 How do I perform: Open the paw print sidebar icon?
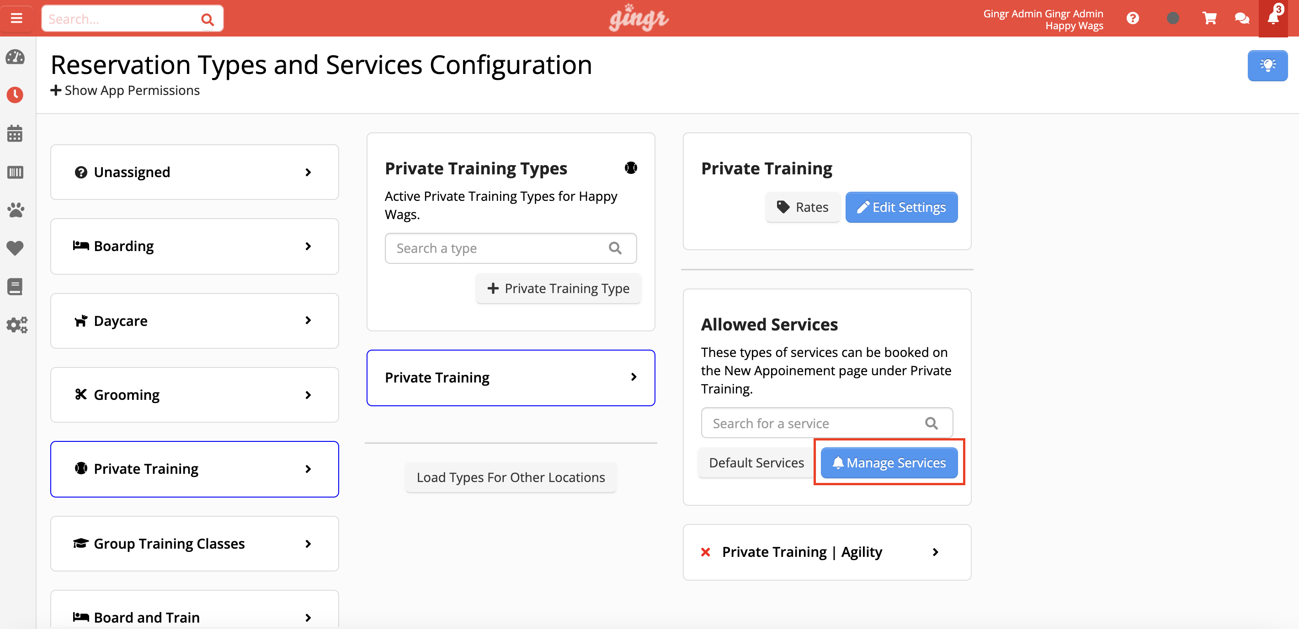click(15, 210)
